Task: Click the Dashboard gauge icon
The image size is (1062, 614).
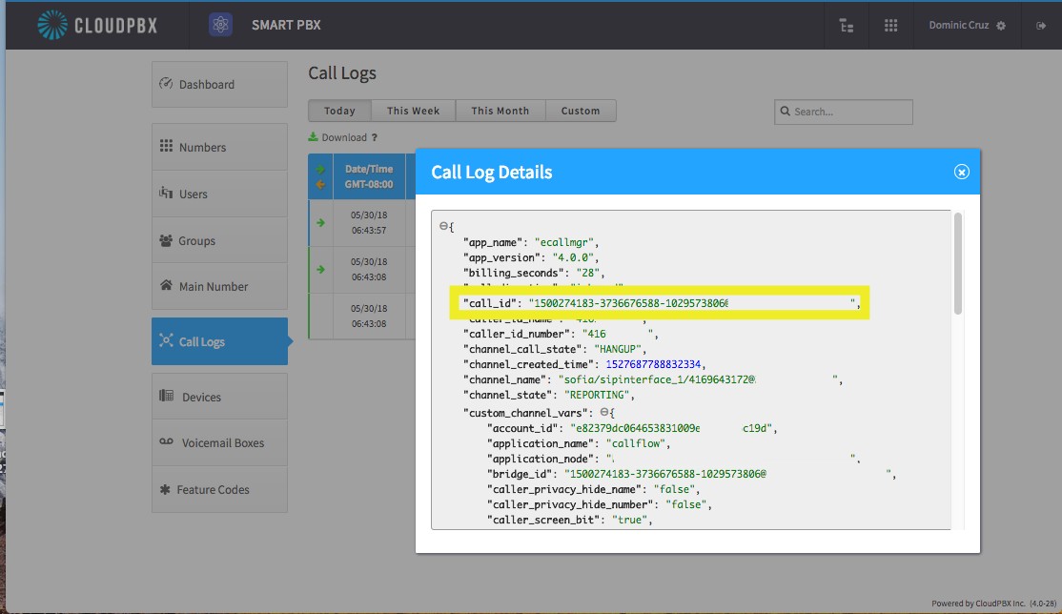Action: (166, 83)
